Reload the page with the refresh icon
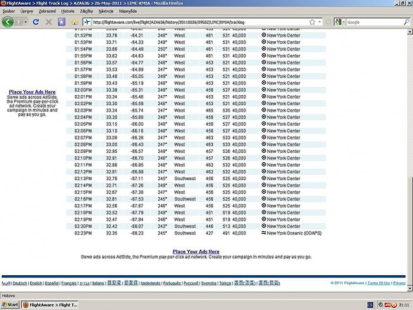This screenshot has height=310, width=413. pos(36,22)
